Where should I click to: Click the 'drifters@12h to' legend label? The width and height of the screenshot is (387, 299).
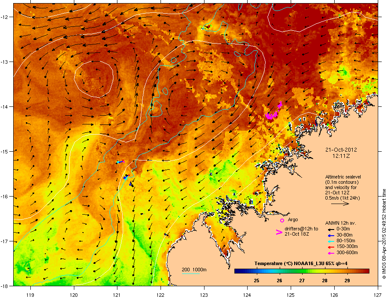(x=301, y=229)
